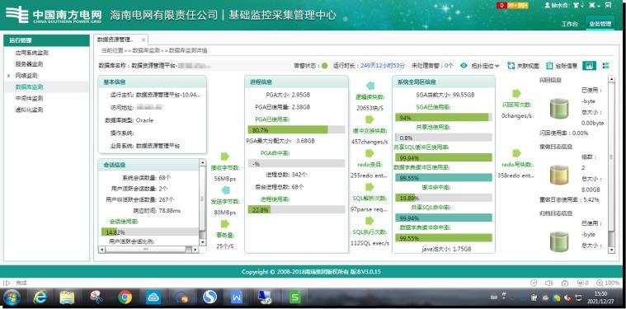This screenshot has width=626, height=309.
Task: Open the cross icon's dropdown in header
Action: coord(594,5)
